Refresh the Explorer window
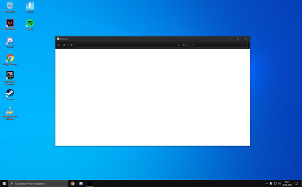The height and width of the screenshot is (187, 302). (x=184, y=45)
